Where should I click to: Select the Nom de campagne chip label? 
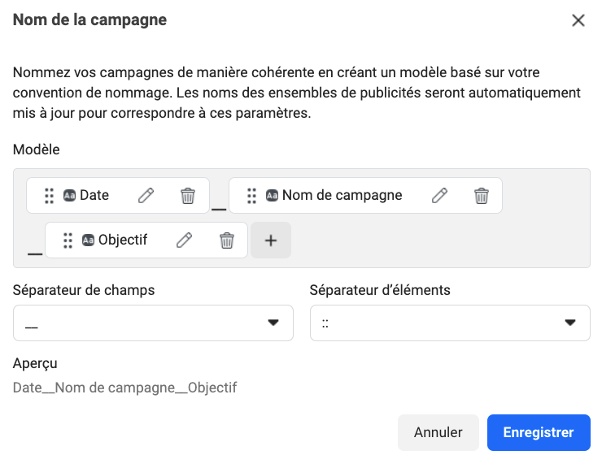point(342,195)
